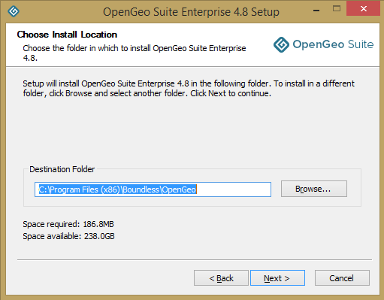
Task: Click the divider line above the navigation buttons
Action: point(195,259)
